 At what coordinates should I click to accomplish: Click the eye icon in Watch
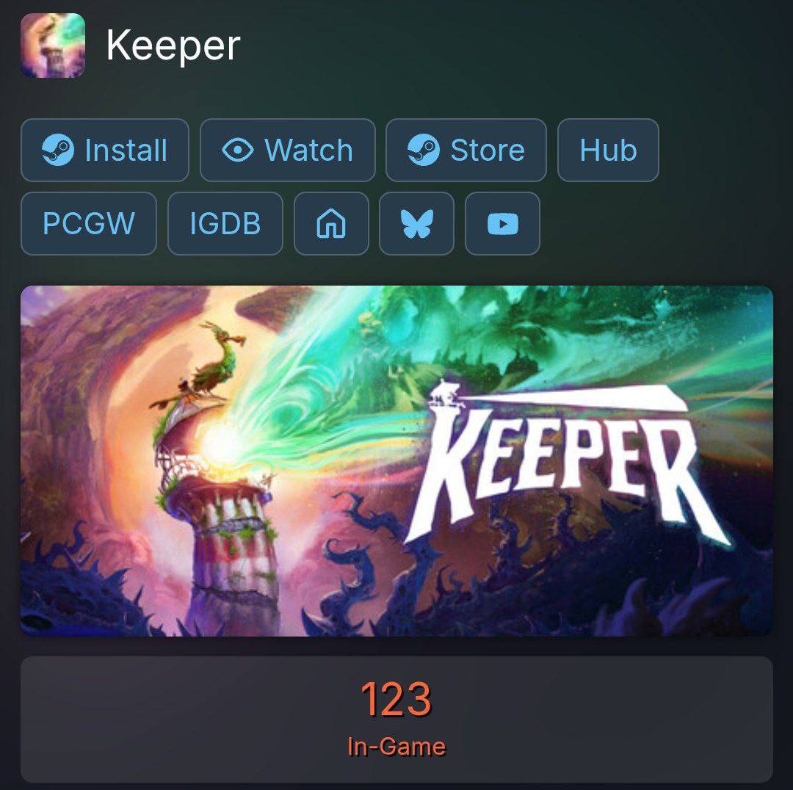(x=238, y=151)
